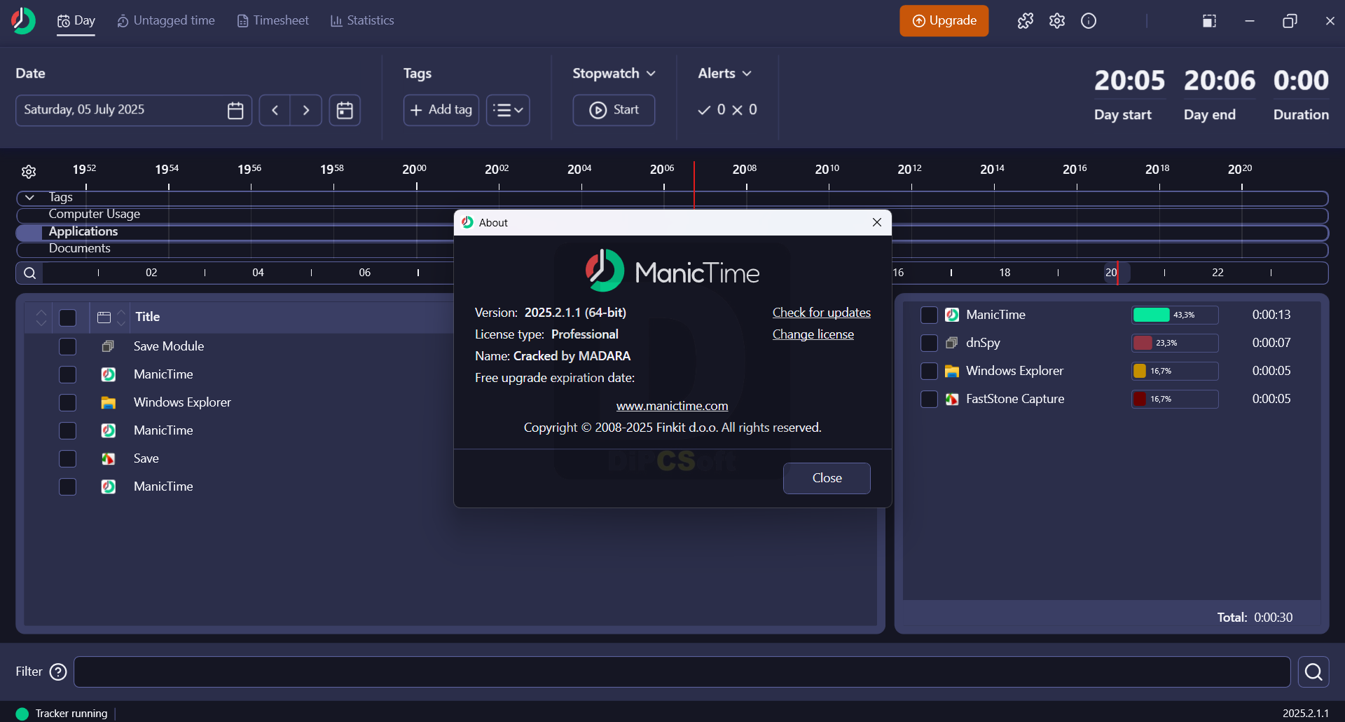Click dnSpy icon in summary panel

952,343
